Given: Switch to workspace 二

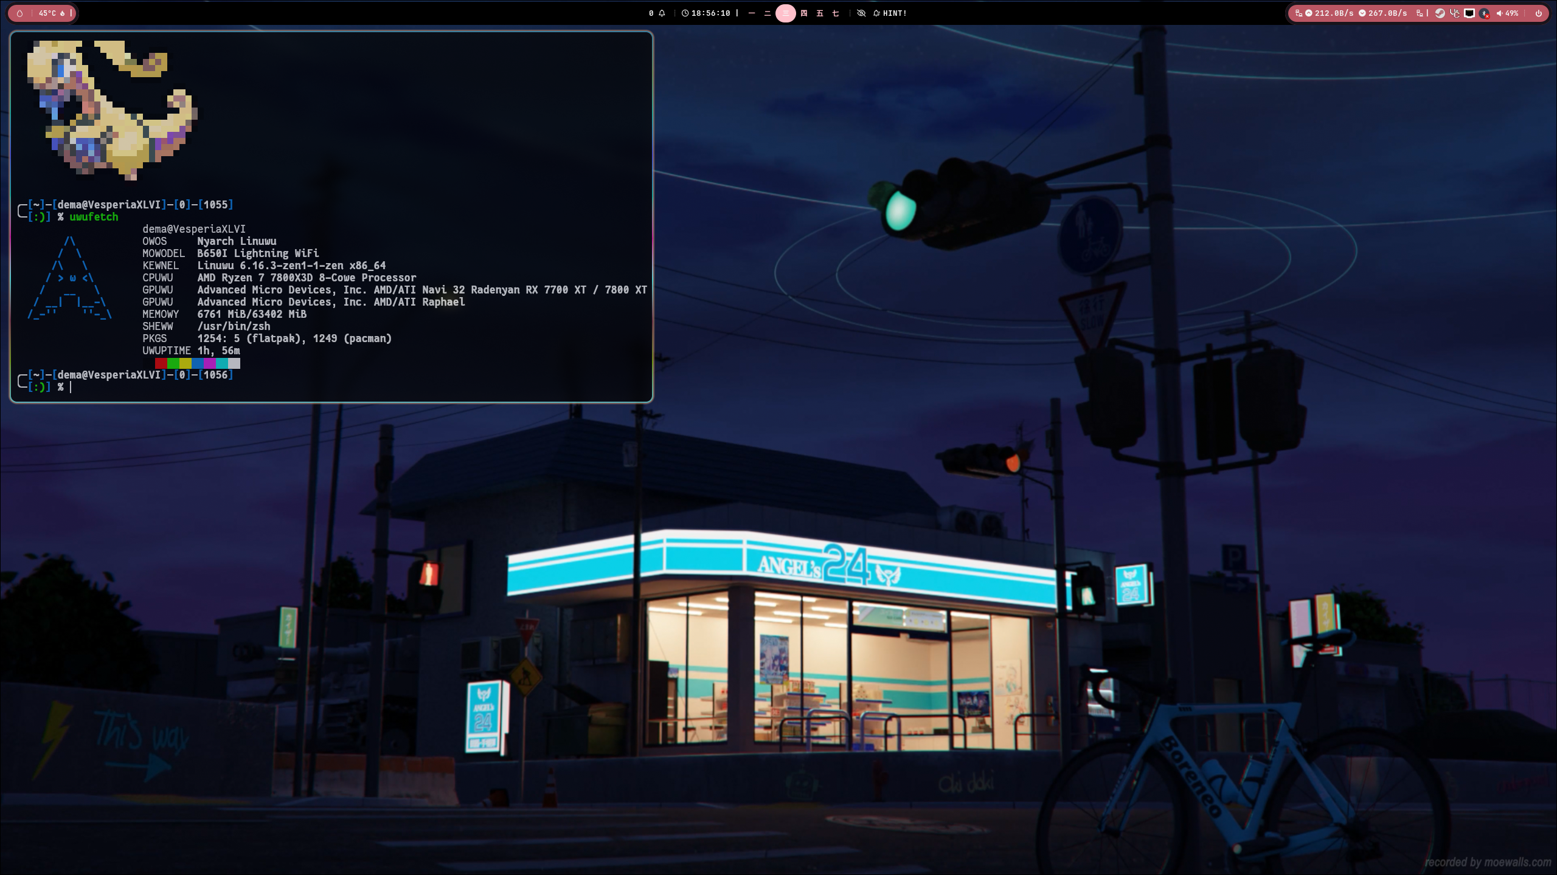Looking at the screenshot, I should tap(768, 13).
